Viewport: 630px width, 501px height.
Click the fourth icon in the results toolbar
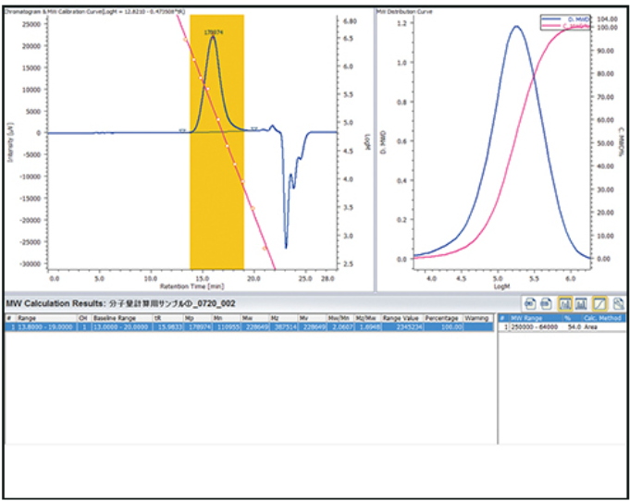[x=581, y=303]
